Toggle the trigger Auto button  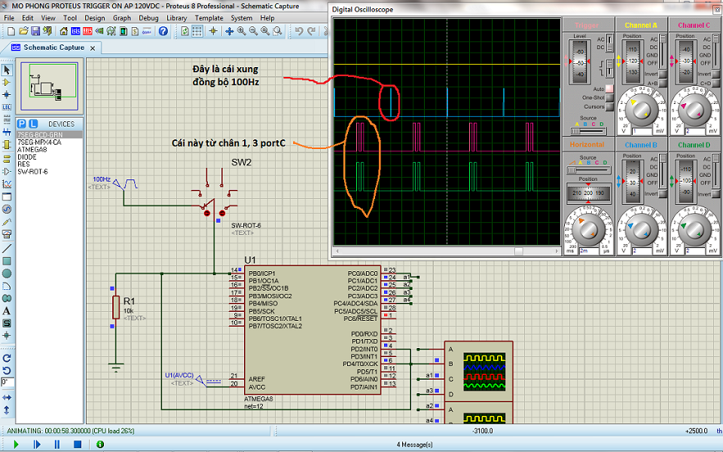(x=609, y=88)
